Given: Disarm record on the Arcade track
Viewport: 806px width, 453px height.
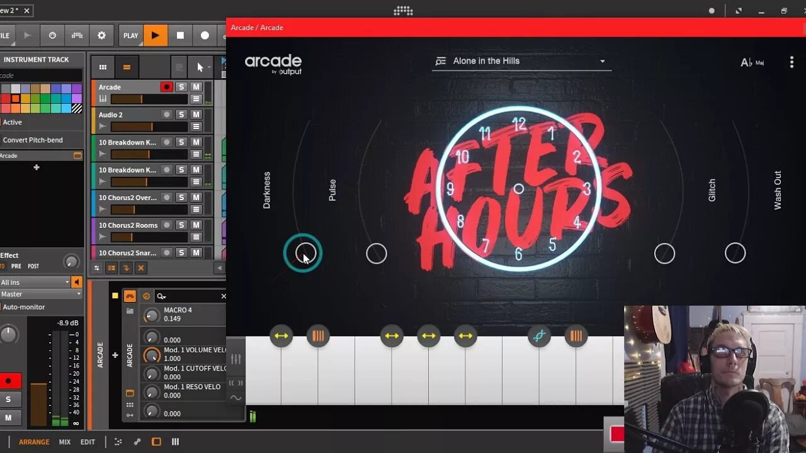Looking at the screenshot, I should click(x=166, y=87).
